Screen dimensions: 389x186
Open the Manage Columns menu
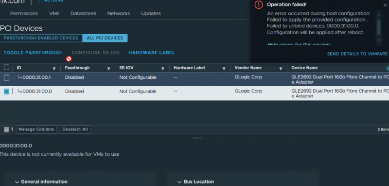pos(36,130)
